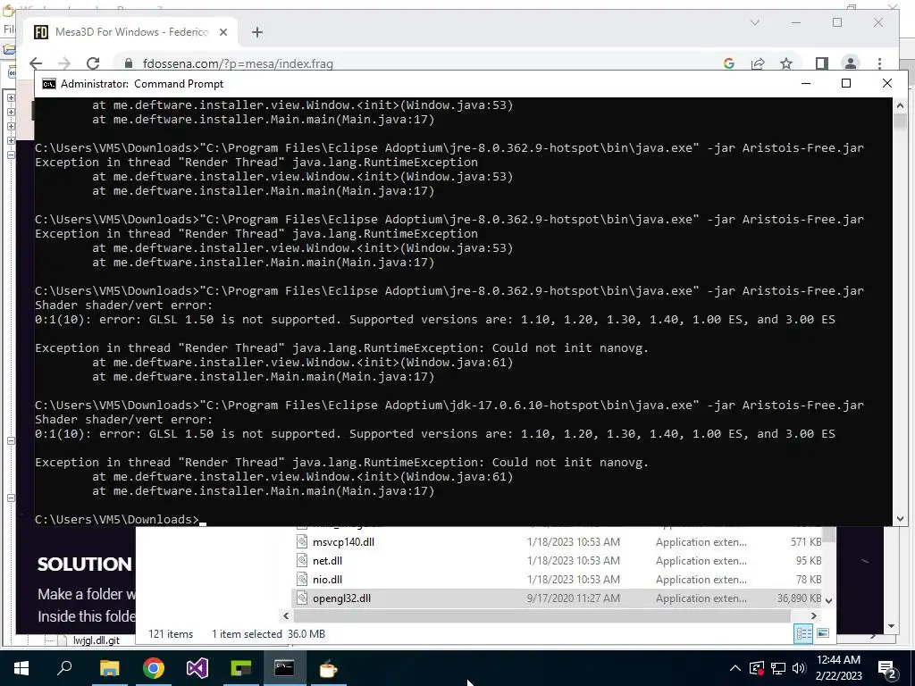Click the msvcp140.dll file icon
This screenshot has height=686, width=915.
pyautogui.click(x=302, y=542)
